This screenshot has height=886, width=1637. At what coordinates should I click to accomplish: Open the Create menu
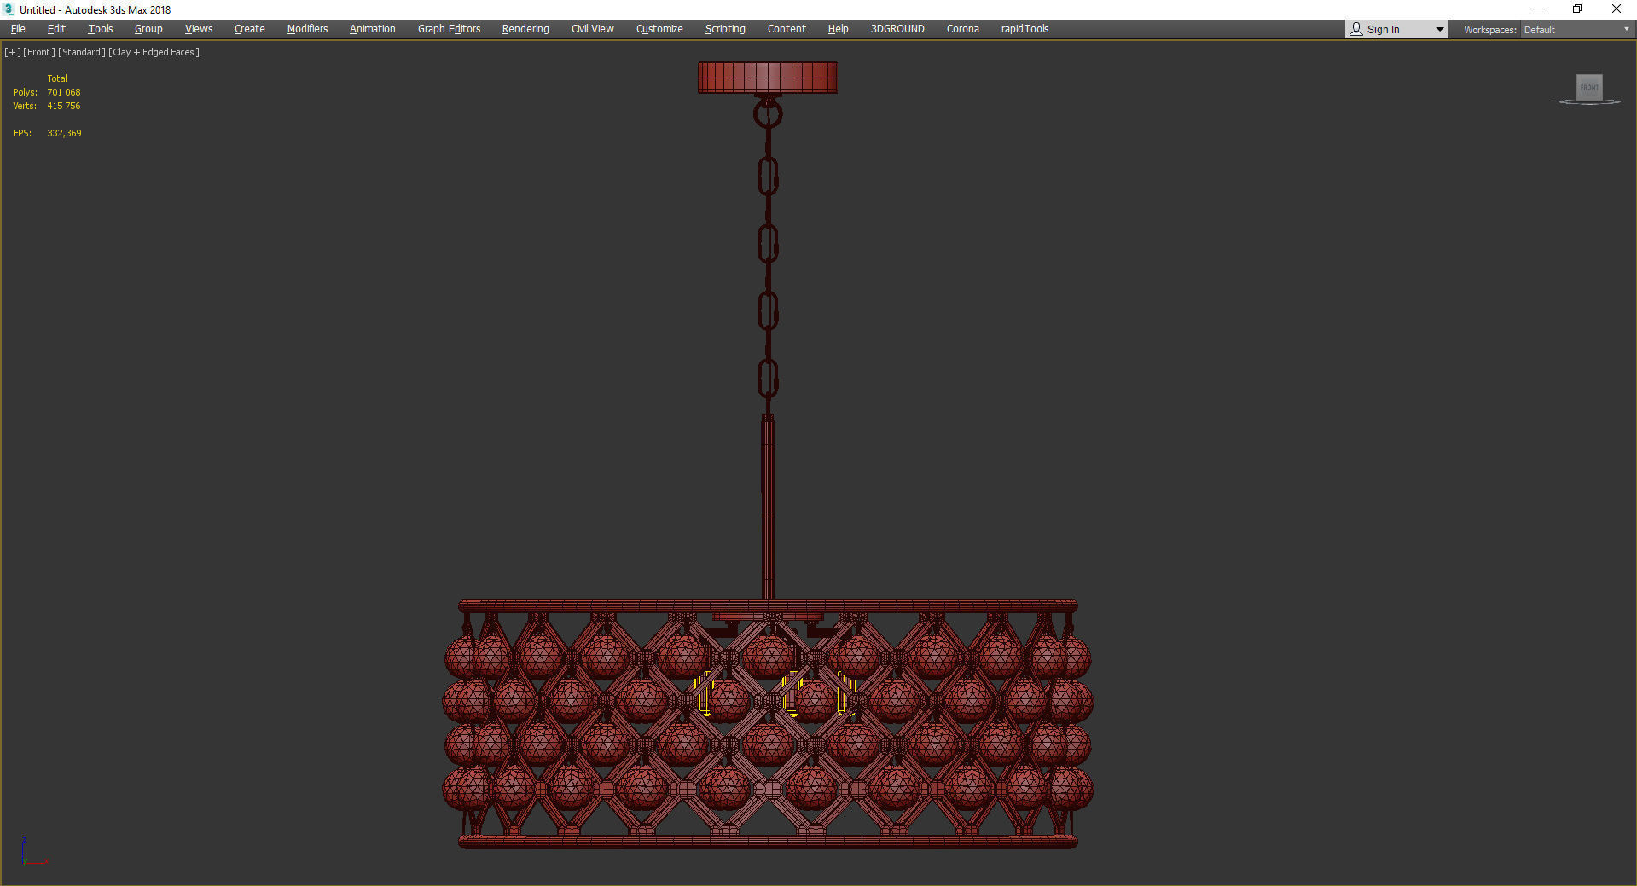pyautogui.click(x=250, y=29)
